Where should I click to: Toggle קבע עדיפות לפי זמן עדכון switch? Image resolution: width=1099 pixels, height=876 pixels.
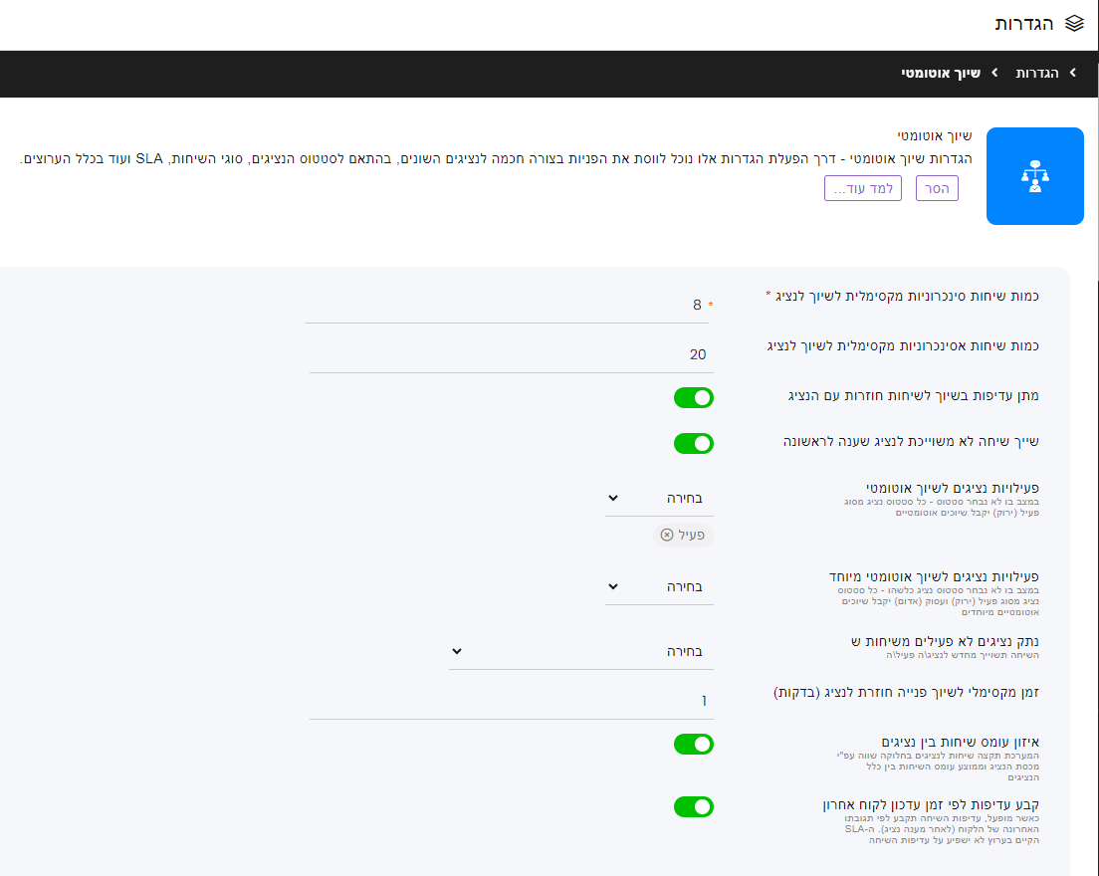click(x=693, y=806)
